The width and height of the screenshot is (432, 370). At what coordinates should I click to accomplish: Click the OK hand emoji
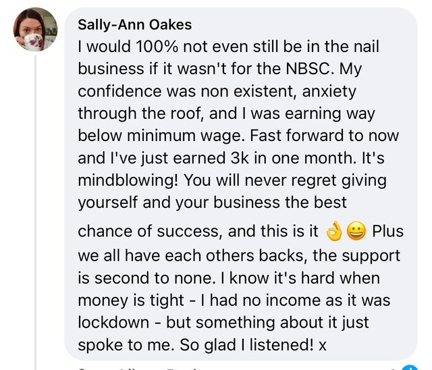[334, 232]
